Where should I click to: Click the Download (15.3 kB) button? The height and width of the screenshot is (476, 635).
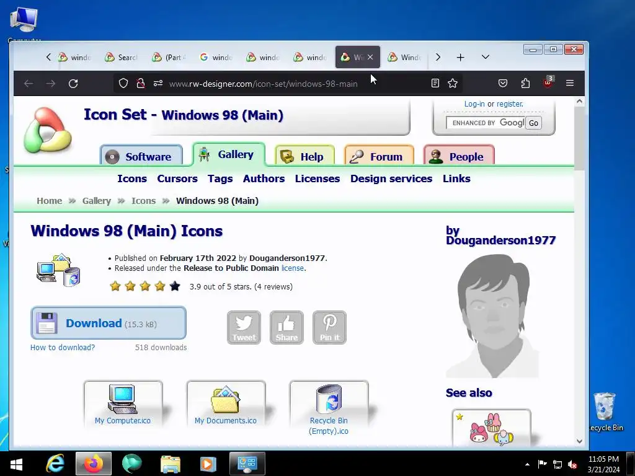point(109,323)
